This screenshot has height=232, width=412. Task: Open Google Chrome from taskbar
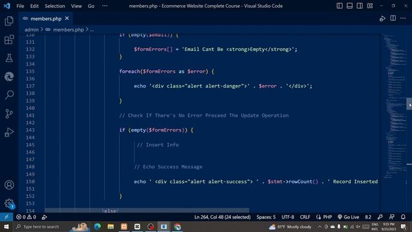[178, 226]
